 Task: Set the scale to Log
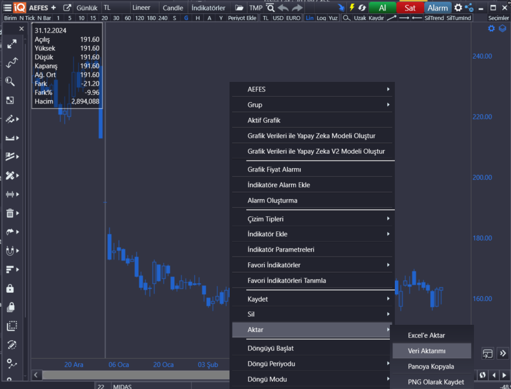(x=321, y=18)
